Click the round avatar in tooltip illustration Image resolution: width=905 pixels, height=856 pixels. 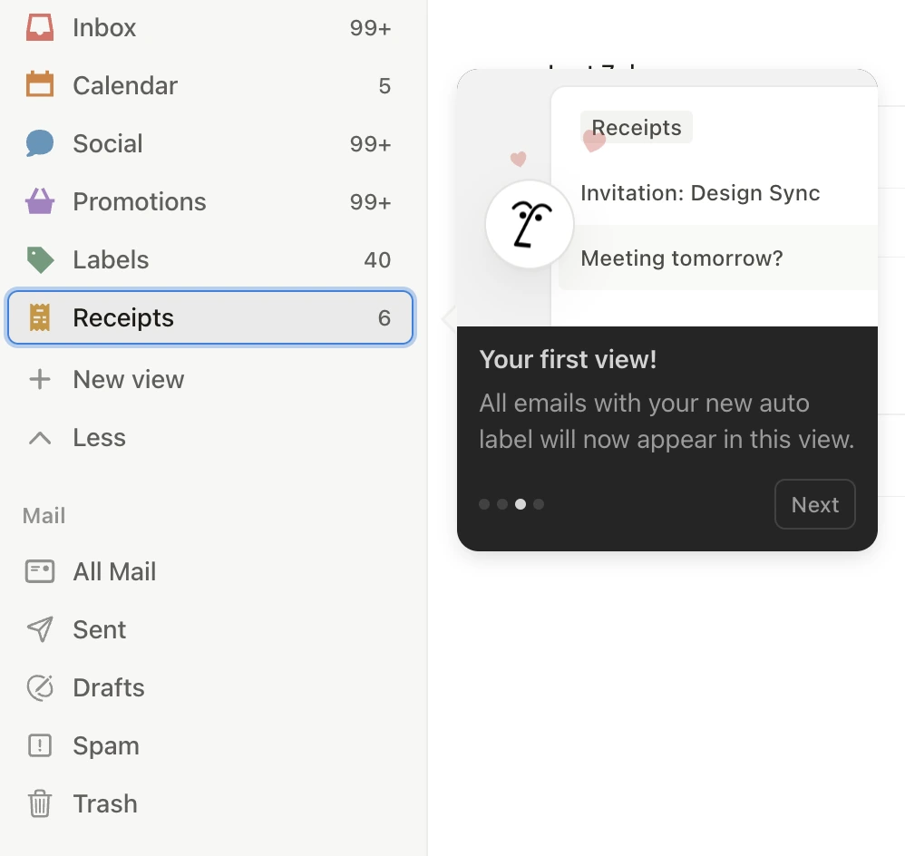pos(530,224)
